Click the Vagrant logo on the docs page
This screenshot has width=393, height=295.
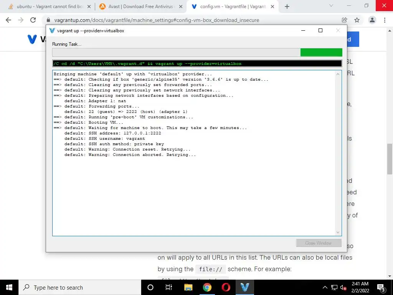(x=32, y=39)
